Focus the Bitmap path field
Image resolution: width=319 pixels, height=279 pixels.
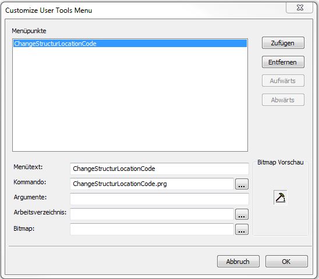tap(152, 229)
